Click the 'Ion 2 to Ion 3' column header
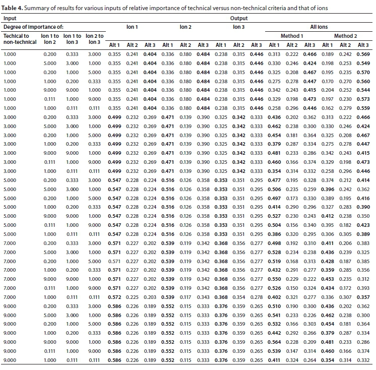This screenshot has width=376, height=370. (x=95, y=40)
